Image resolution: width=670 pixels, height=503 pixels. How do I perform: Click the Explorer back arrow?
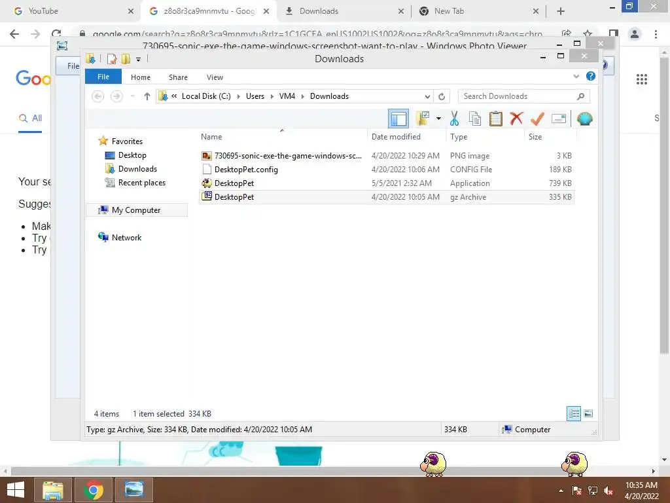tap(98, 96)
